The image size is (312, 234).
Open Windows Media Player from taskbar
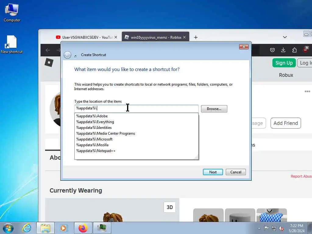click(x=64, y=228)
